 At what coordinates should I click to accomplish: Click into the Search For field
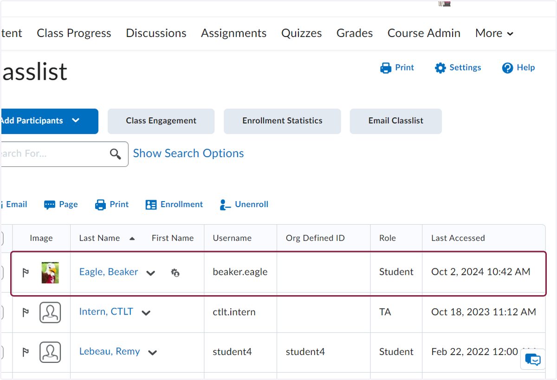[x=64, y=154]
